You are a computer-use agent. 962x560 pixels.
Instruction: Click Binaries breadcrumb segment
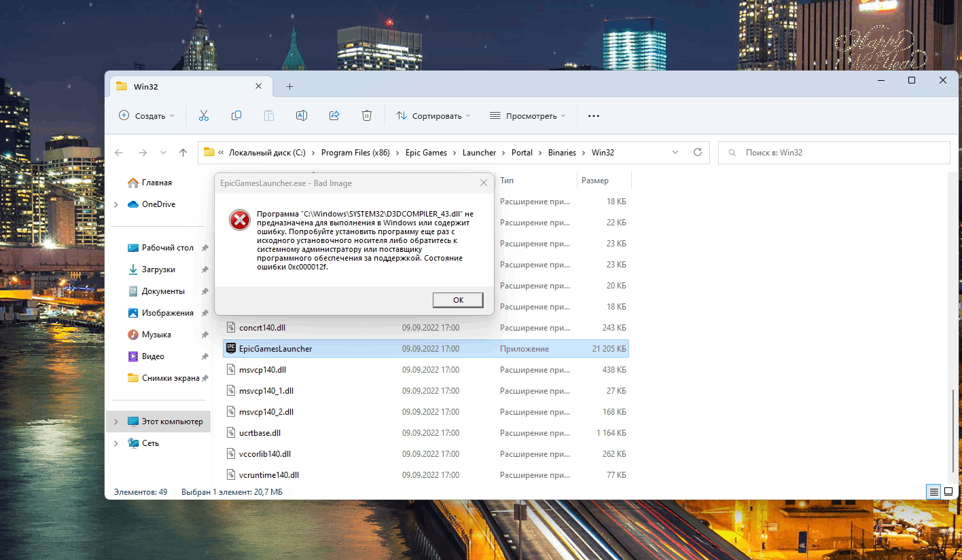click(562, 153)
